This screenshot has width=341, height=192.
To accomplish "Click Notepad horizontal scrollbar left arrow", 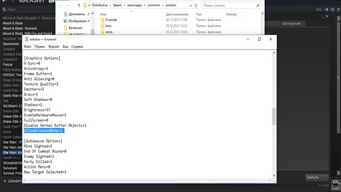I will [25, 180].
